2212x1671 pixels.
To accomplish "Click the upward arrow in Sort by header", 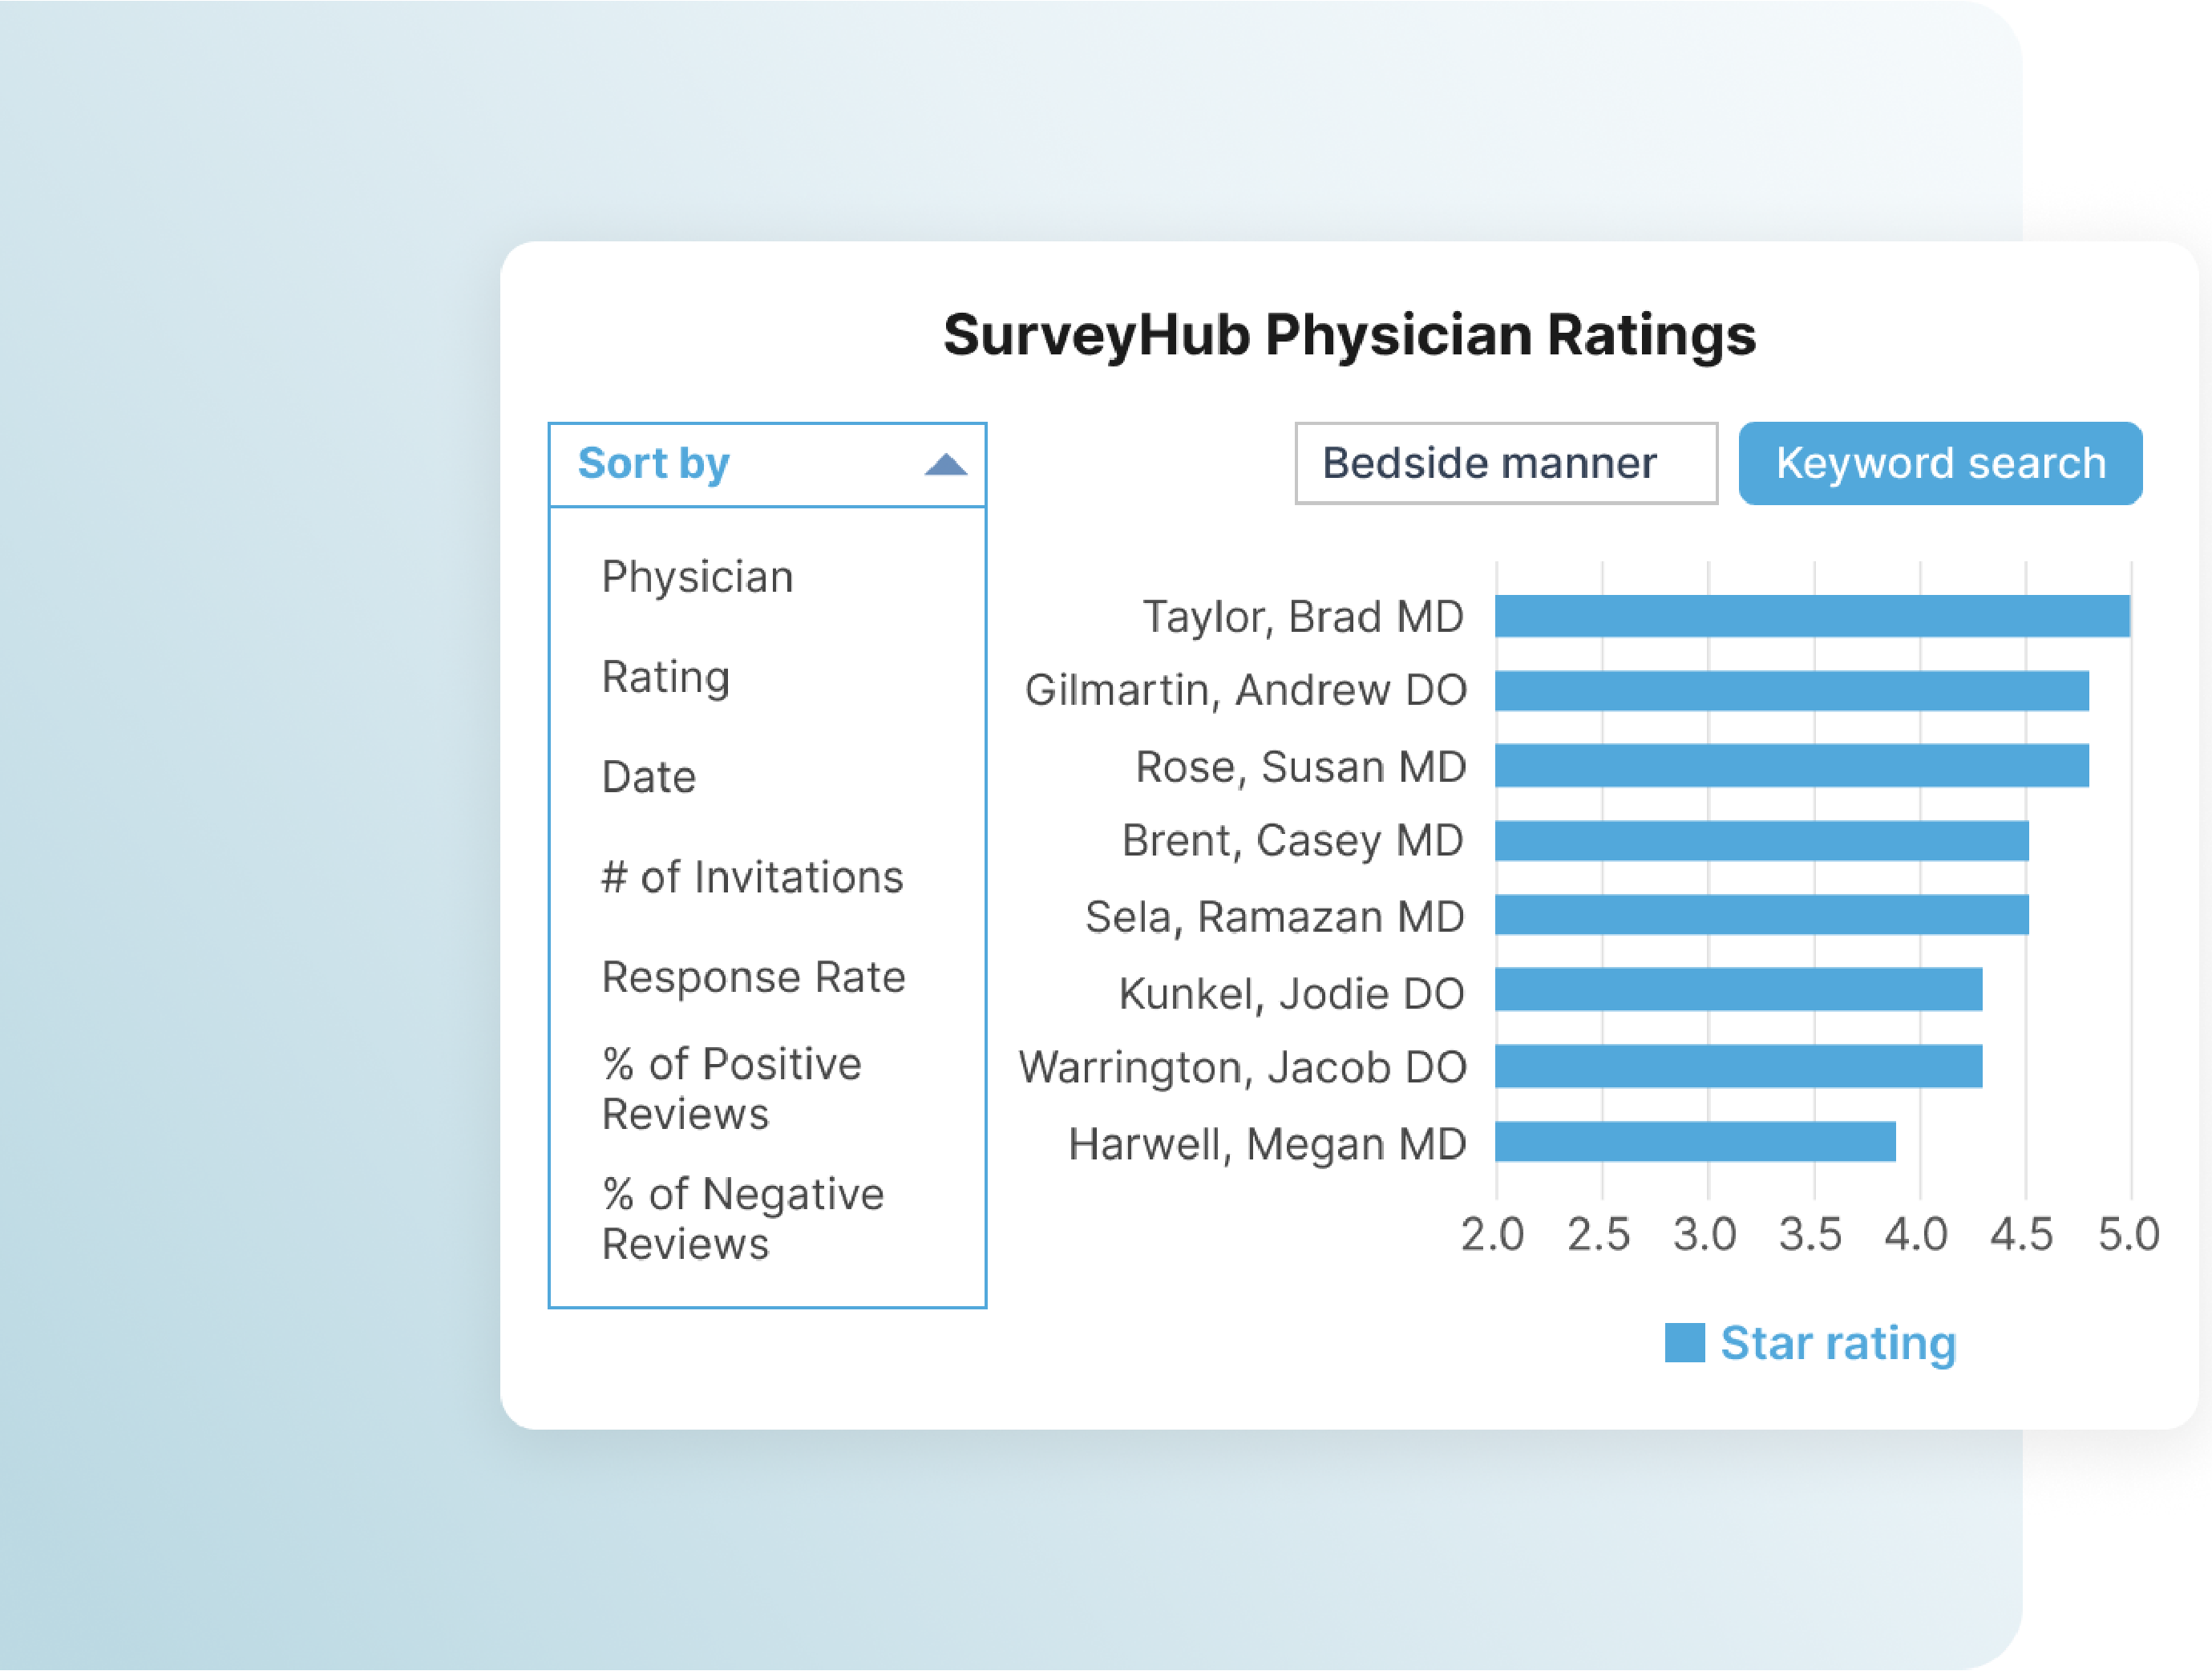I will (944, 463).
